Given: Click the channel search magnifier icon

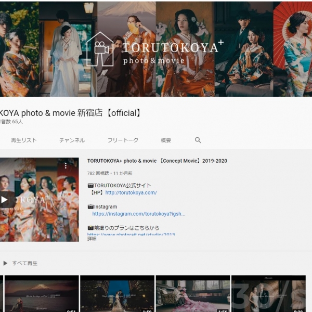Looking at the screenshot, I should pos(198,140).
